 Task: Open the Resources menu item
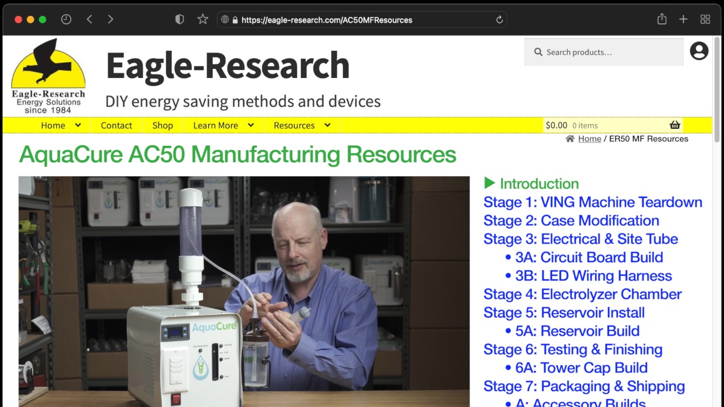pos(294,125)
